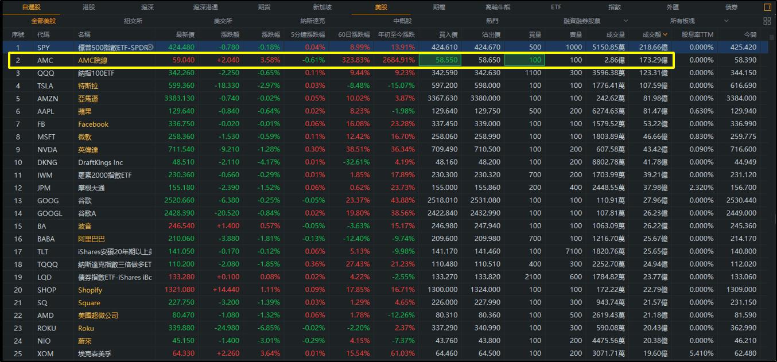777x362 pixels.
Task: Click the 英偉達 stock name
Action: [x=88, y=149]
